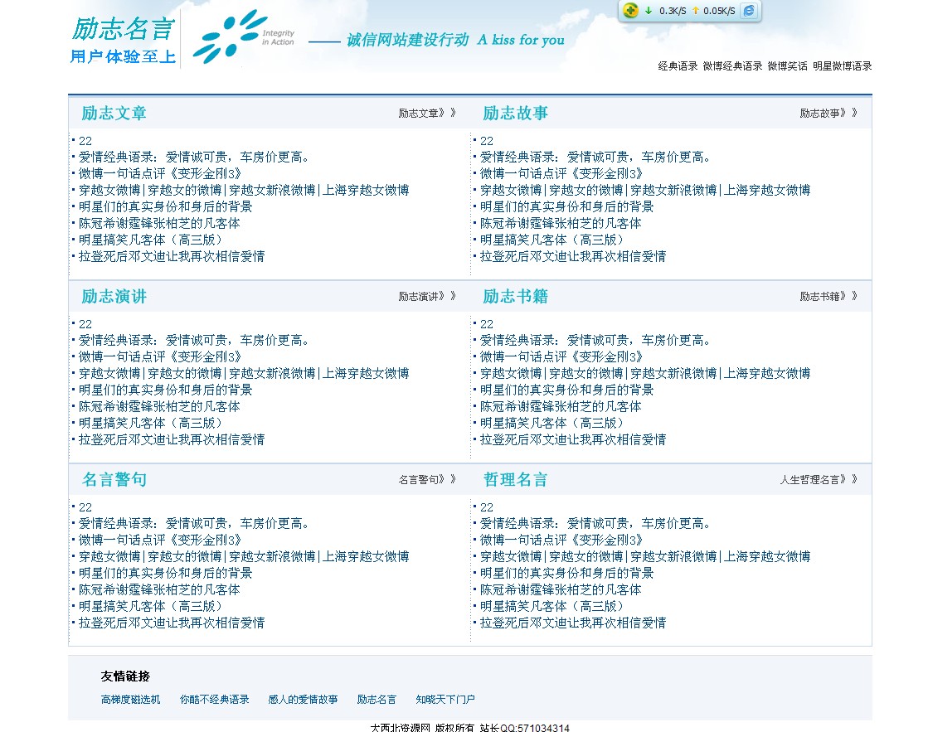Viewport: 928px width, 732px height.
Task: Click the 励志书籍 section heading
Action: [x=515, y=297]
